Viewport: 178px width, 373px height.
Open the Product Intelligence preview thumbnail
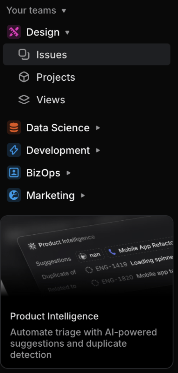[87, 256]
